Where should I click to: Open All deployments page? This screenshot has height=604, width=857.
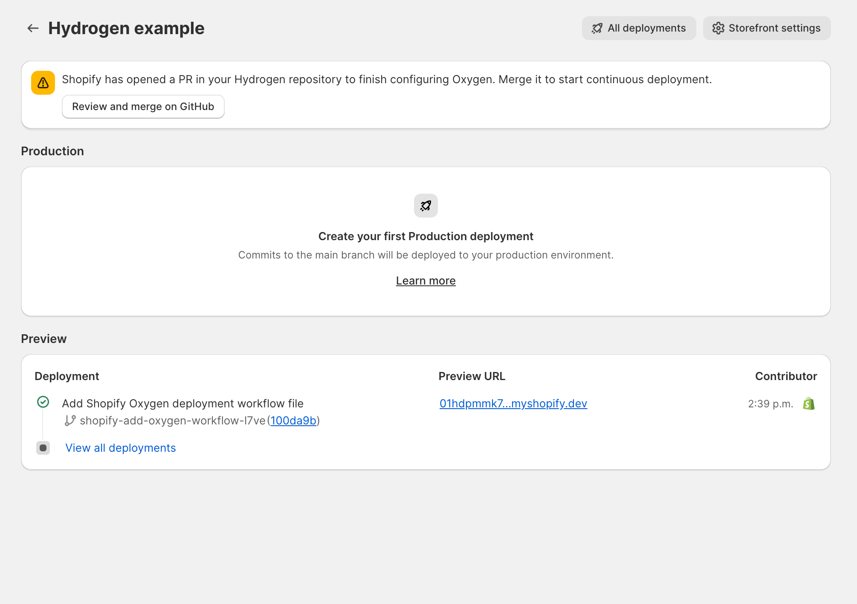pos(639,28)
